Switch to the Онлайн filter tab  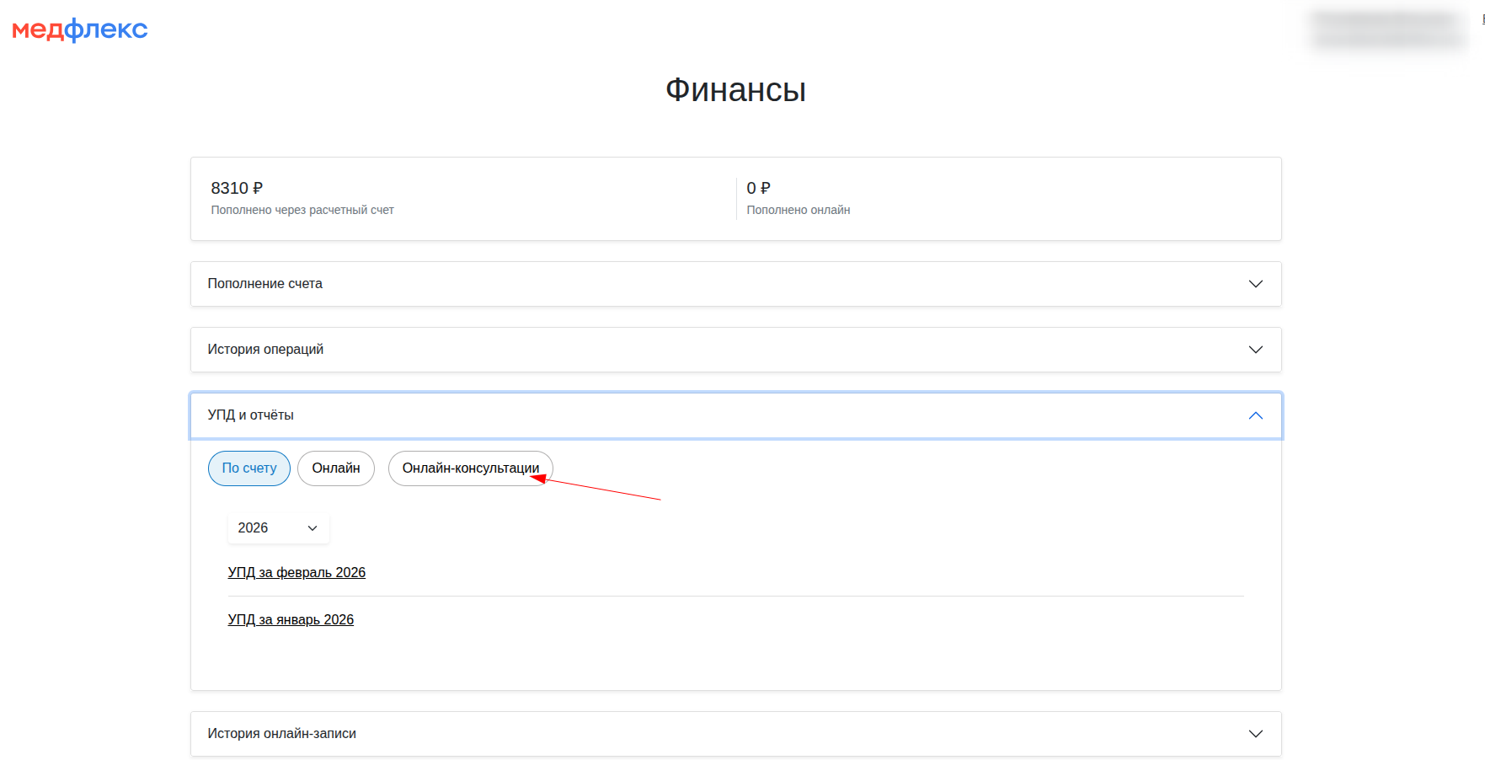(336, 468)
